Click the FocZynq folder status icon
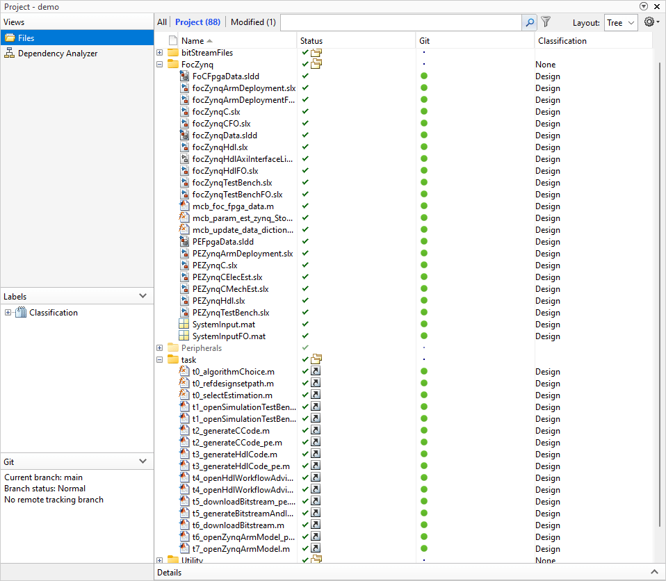 pyautogui.click(x=316, y=64)
